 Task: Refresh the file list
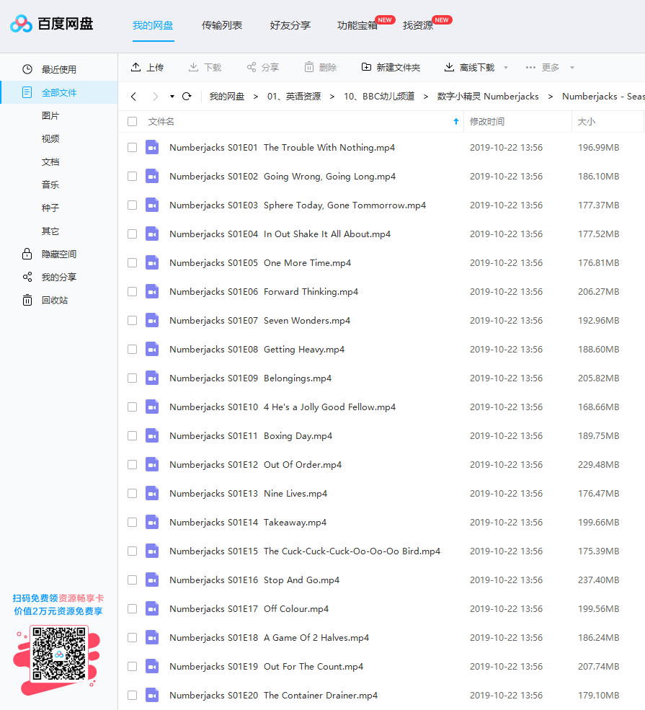(x=187, y=97)
